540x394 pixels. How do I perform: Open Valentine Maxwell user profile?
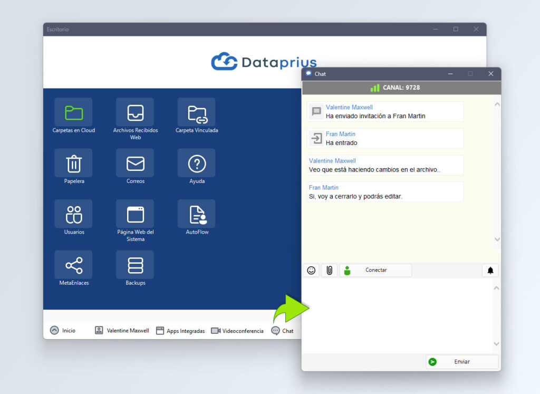(122, 330)
